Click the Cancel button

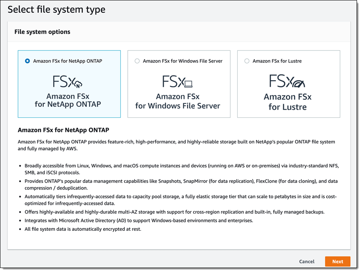[x=306, y=261]
